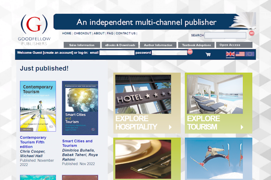Open the FAQ menu link

pyautogui.click(x=110, y=33)
